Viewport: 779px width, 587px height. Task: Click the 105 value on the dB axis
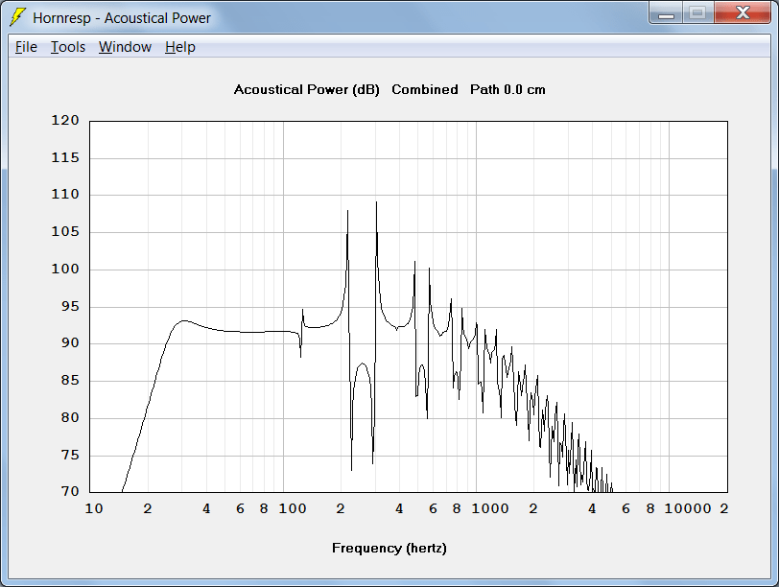point(65,231)
